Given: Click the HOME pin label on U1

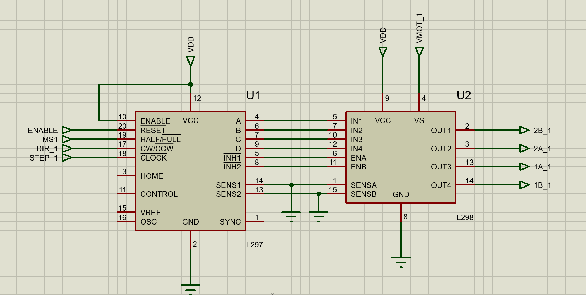Looking at the screenshot, I should click(151, 176).
